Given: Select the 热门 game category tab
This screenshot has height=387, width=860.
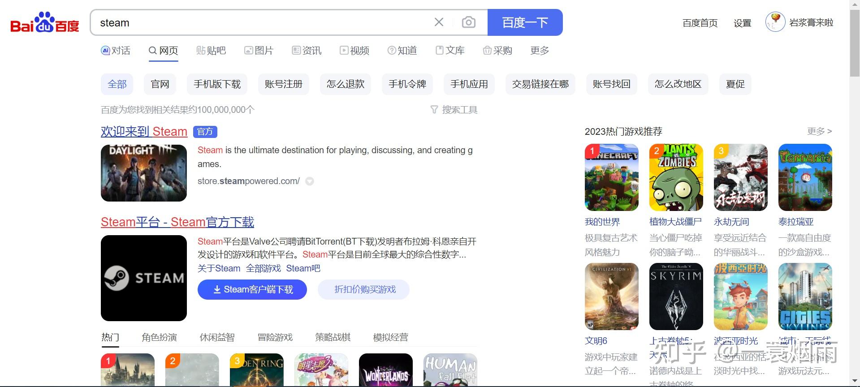Looking at the screenshot, I should (110, 337).
